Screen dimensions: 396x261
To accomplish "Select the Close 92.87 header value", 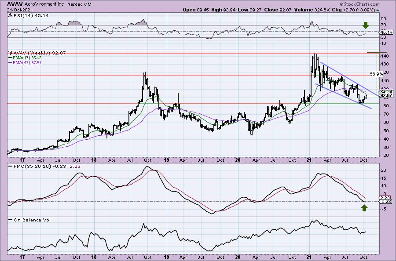I will [x=278, y=10].
